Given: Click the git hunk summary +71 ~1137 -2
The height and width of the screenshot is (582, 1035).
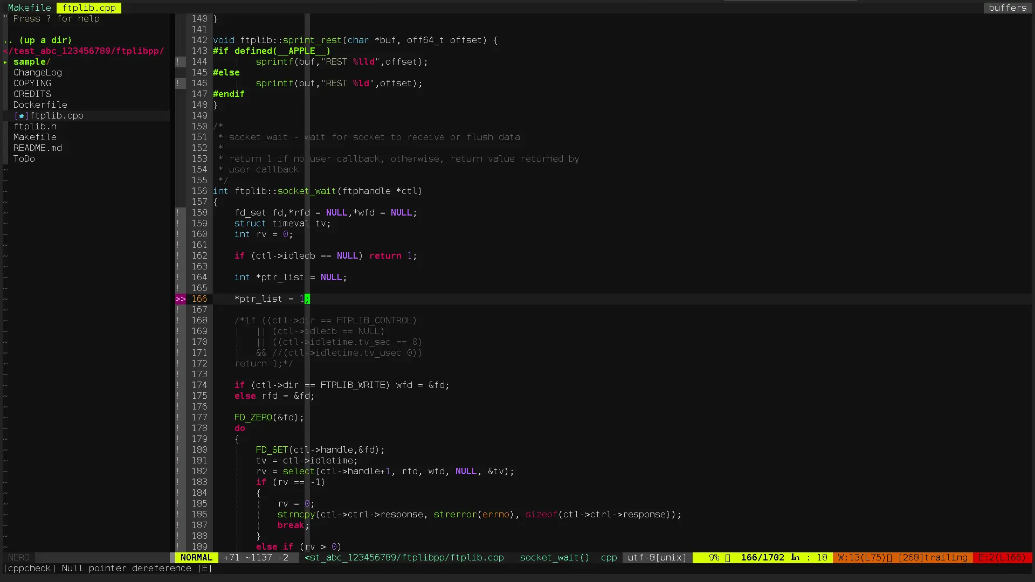Looking at the screenshot, I should point(256,558).
